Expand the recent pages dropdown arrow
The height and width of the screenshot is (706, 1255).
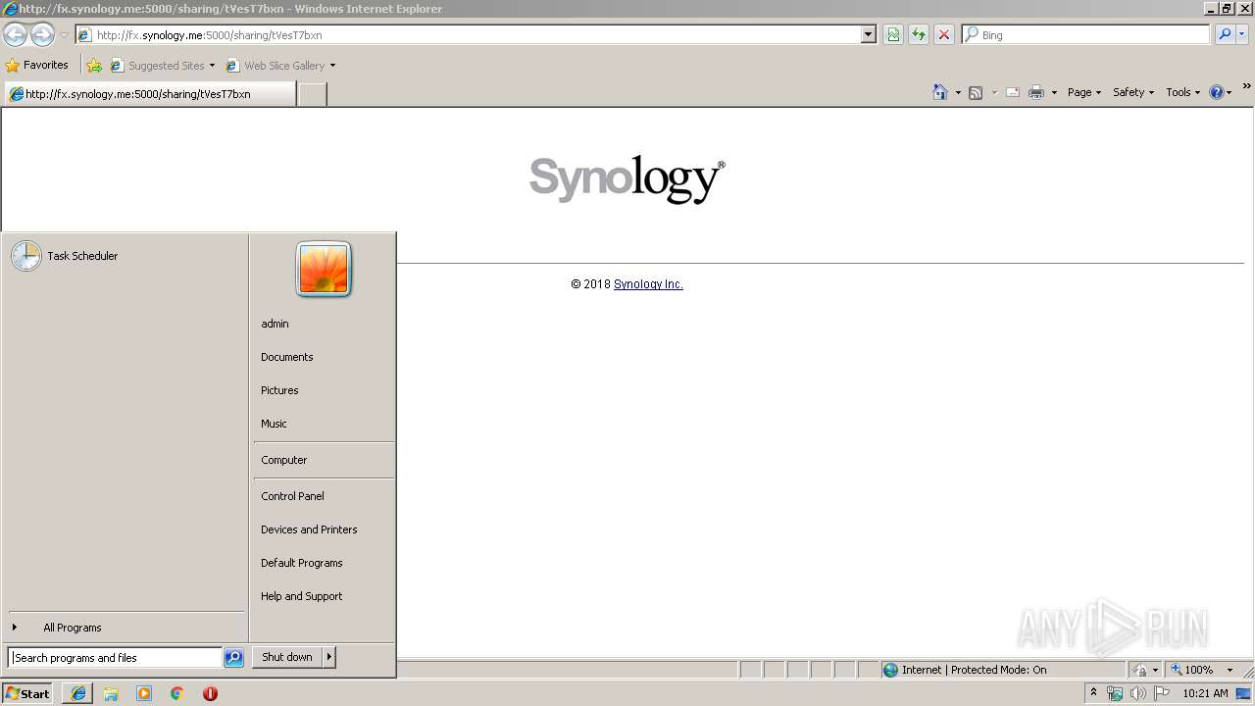click(64, 35)
